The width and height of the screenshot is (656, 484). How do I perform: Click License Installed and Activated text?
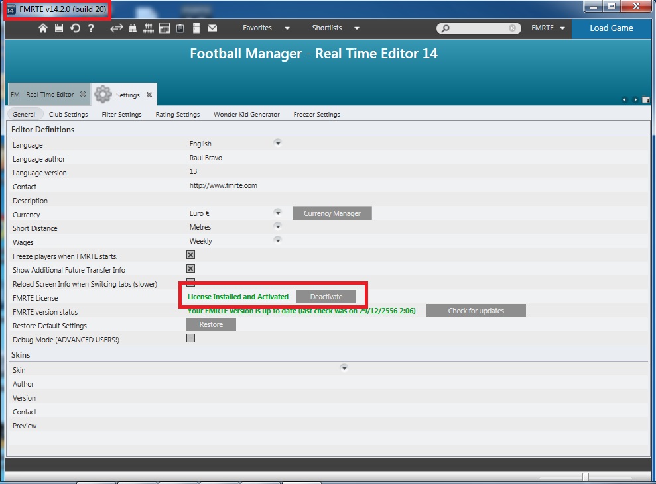pos(237,297)
